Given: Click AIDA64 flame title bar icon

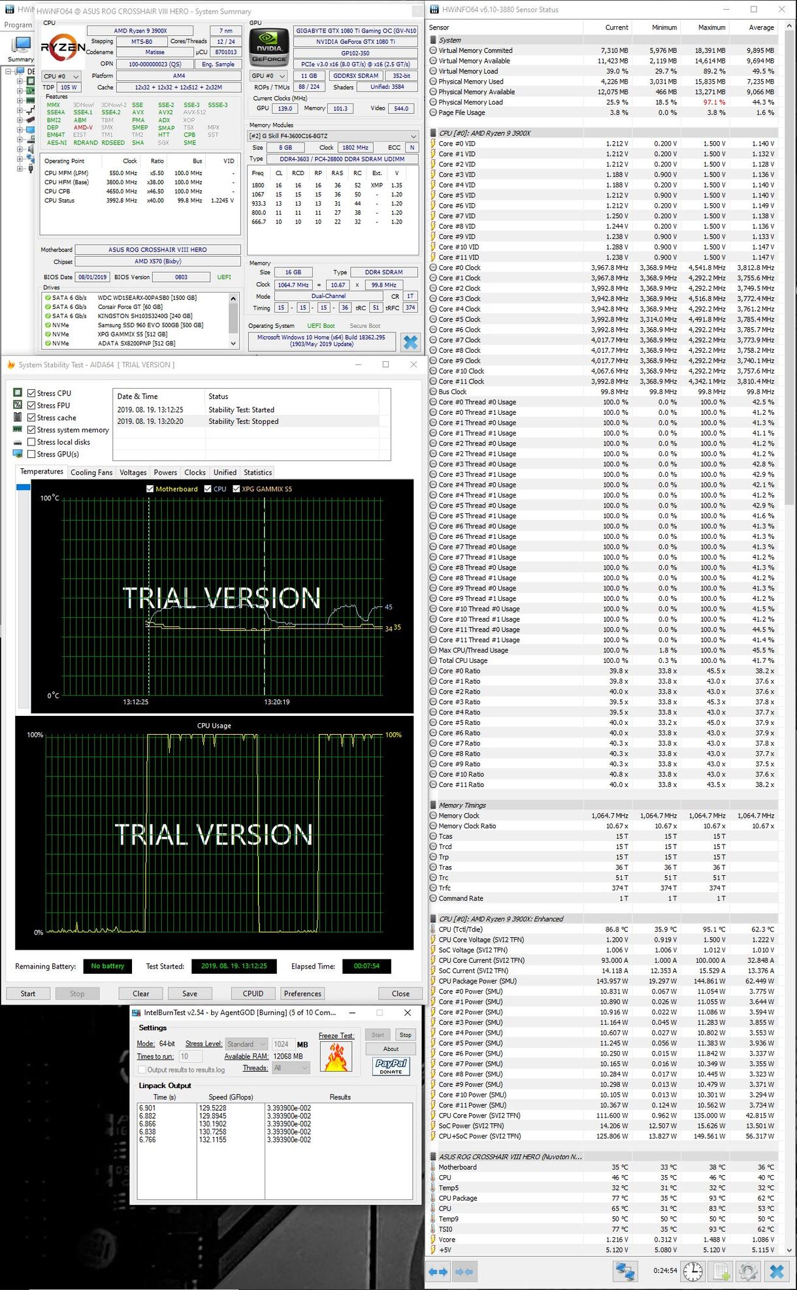Looking at the screenshot, I should point(10,364).
